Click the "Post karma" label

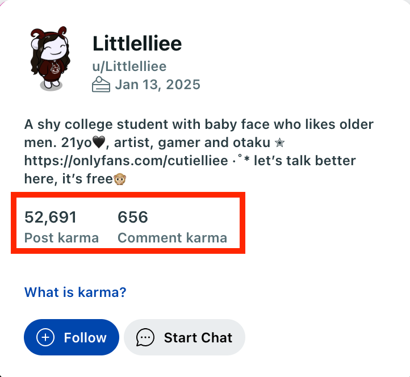(61, 238)
